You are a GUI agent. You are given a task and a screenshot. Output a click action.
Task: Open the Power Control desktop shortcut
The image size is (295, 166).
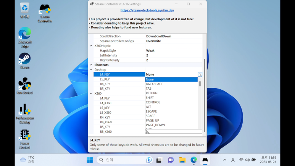[x=25, y=139]
